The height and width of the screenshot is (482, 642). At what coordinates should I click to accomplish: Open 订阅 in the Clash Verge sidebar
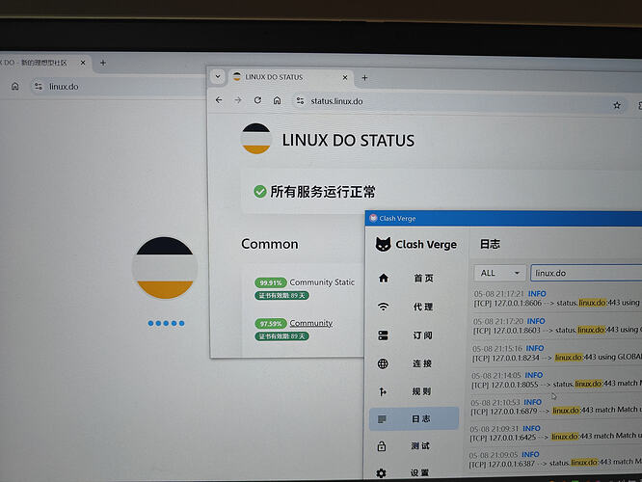click(415, 335)
